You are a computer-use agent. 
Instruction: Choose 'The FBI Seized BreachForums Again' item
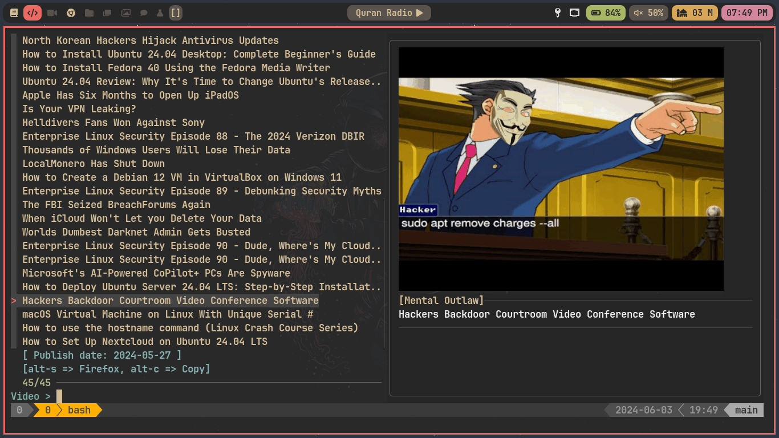pos(116,205)
